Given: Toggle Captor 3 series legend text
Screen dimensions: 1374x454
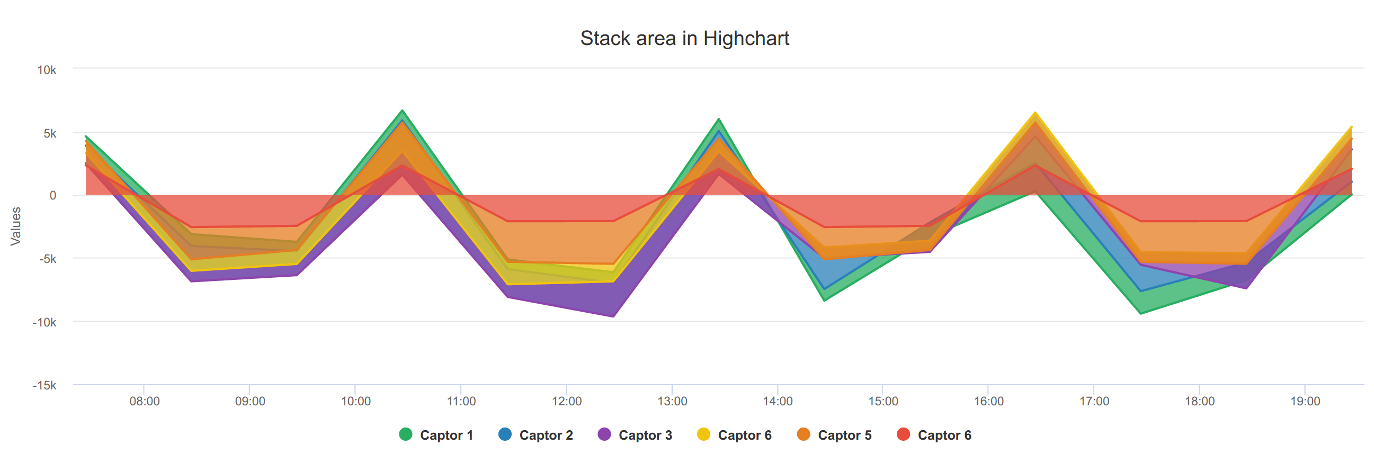Looking at the screenshot, I should click(645, 435).
